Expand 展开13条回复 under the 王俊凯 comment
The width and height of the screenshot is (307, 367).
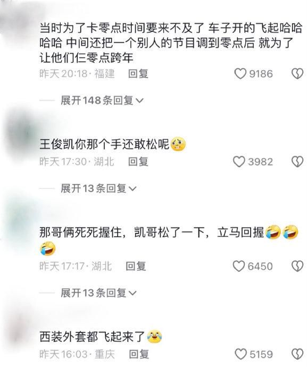(x=98, y=188)
